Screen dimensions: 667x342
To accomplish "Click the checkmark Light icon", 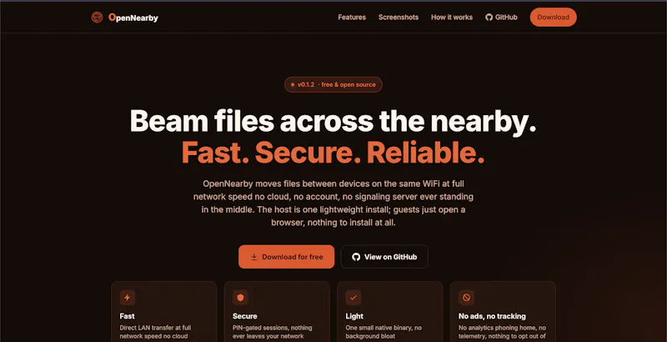I will tap(353, 298).
